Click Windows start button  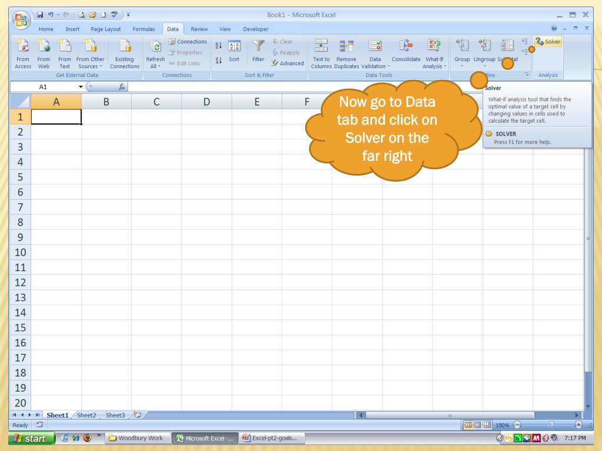click(32, 438)
